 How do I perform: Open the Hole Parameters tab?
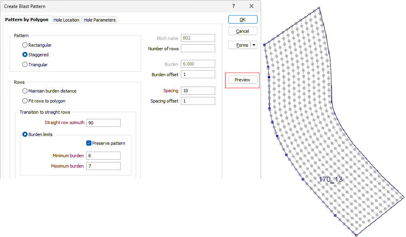click(x=100, y=20)
